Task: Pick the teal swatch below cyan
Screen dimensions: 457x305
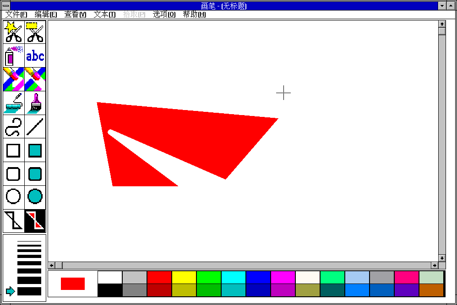Action: click(234, 290)
